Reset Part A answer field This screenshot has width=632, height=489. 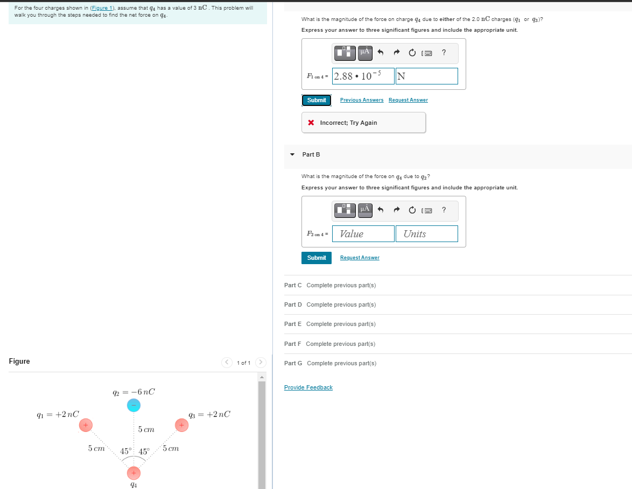tap(412, 53)
